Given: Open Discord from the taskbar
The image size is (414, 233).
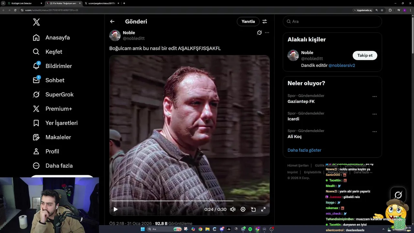Looking at the screenshot, I should coord(222,229).
